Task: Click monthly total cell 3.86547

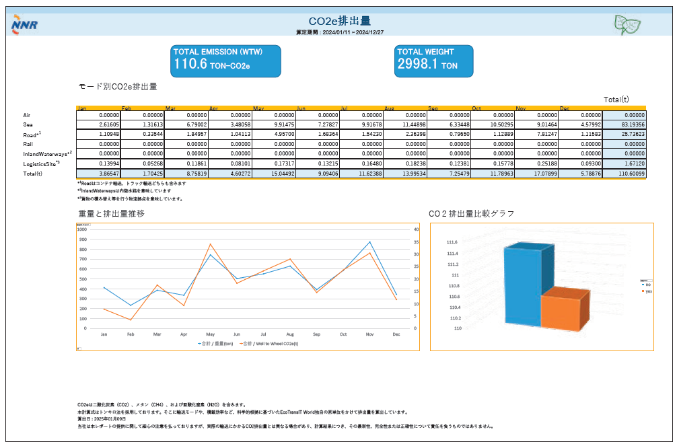Action: coord(98,174)
